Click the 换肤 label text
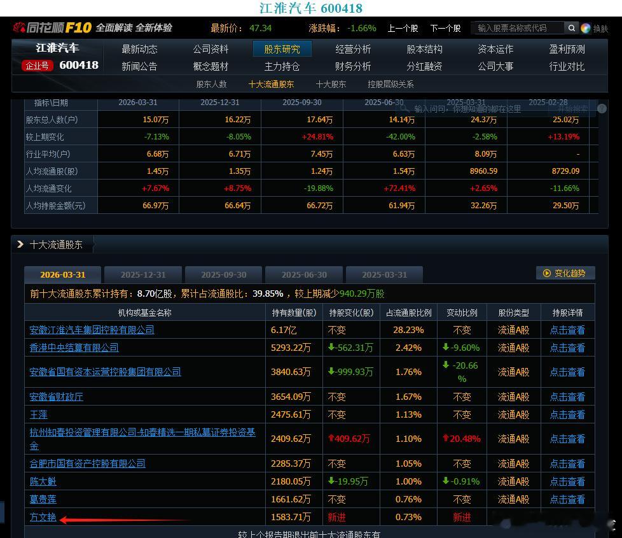The width and height of the screenshot is (622, 538). [600, 29]
